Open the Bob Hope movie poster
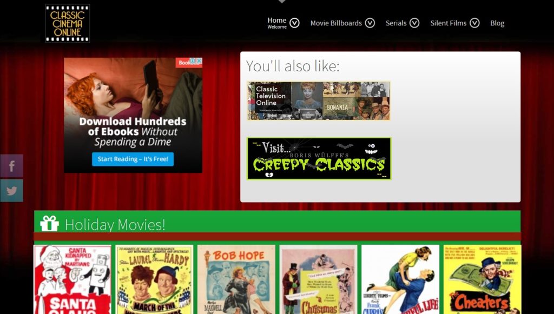 click(236, 279)
